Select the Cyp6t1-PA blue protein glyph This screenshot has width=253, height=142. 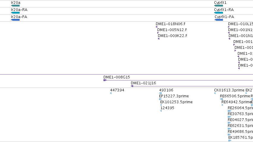219,20
